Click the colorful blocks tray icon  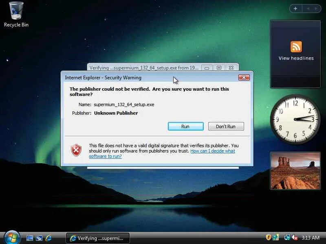coord(276,237)
